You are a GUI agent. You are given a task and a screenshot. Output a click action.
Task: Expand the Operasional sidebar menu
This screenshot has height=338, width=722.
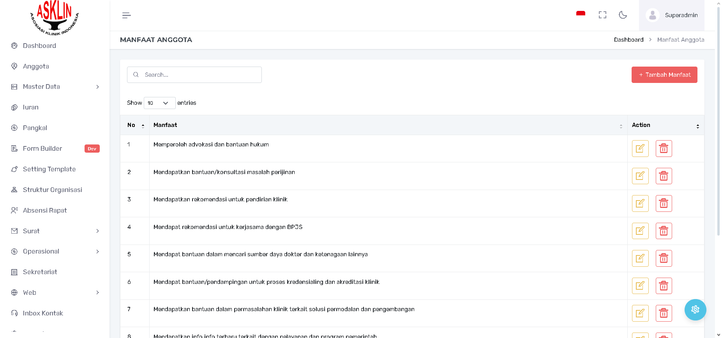click(55, 252)
